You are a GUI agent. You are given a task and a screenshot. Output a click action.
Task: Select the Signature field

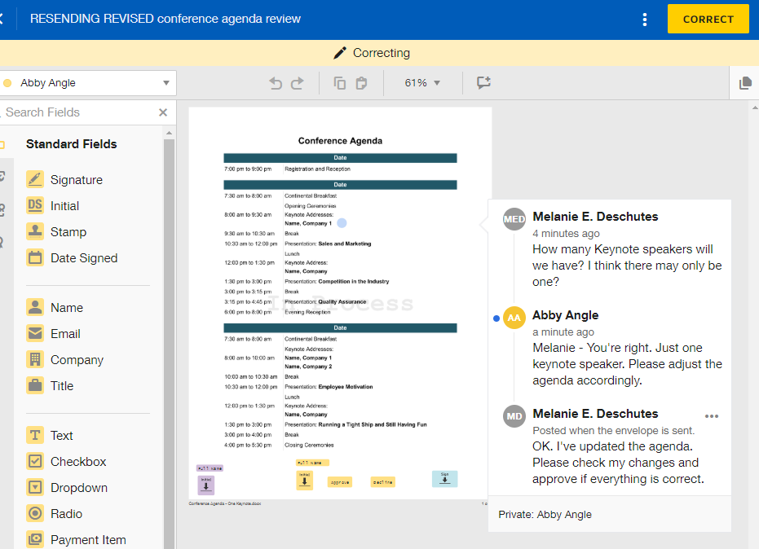click(x=76, y=180)
